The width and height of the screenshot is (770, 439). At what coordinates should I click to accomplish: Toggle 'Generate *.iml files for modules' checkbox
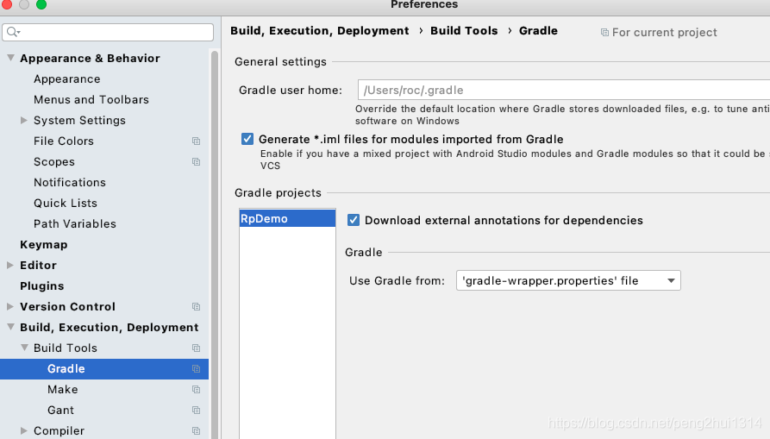(247, 139)
